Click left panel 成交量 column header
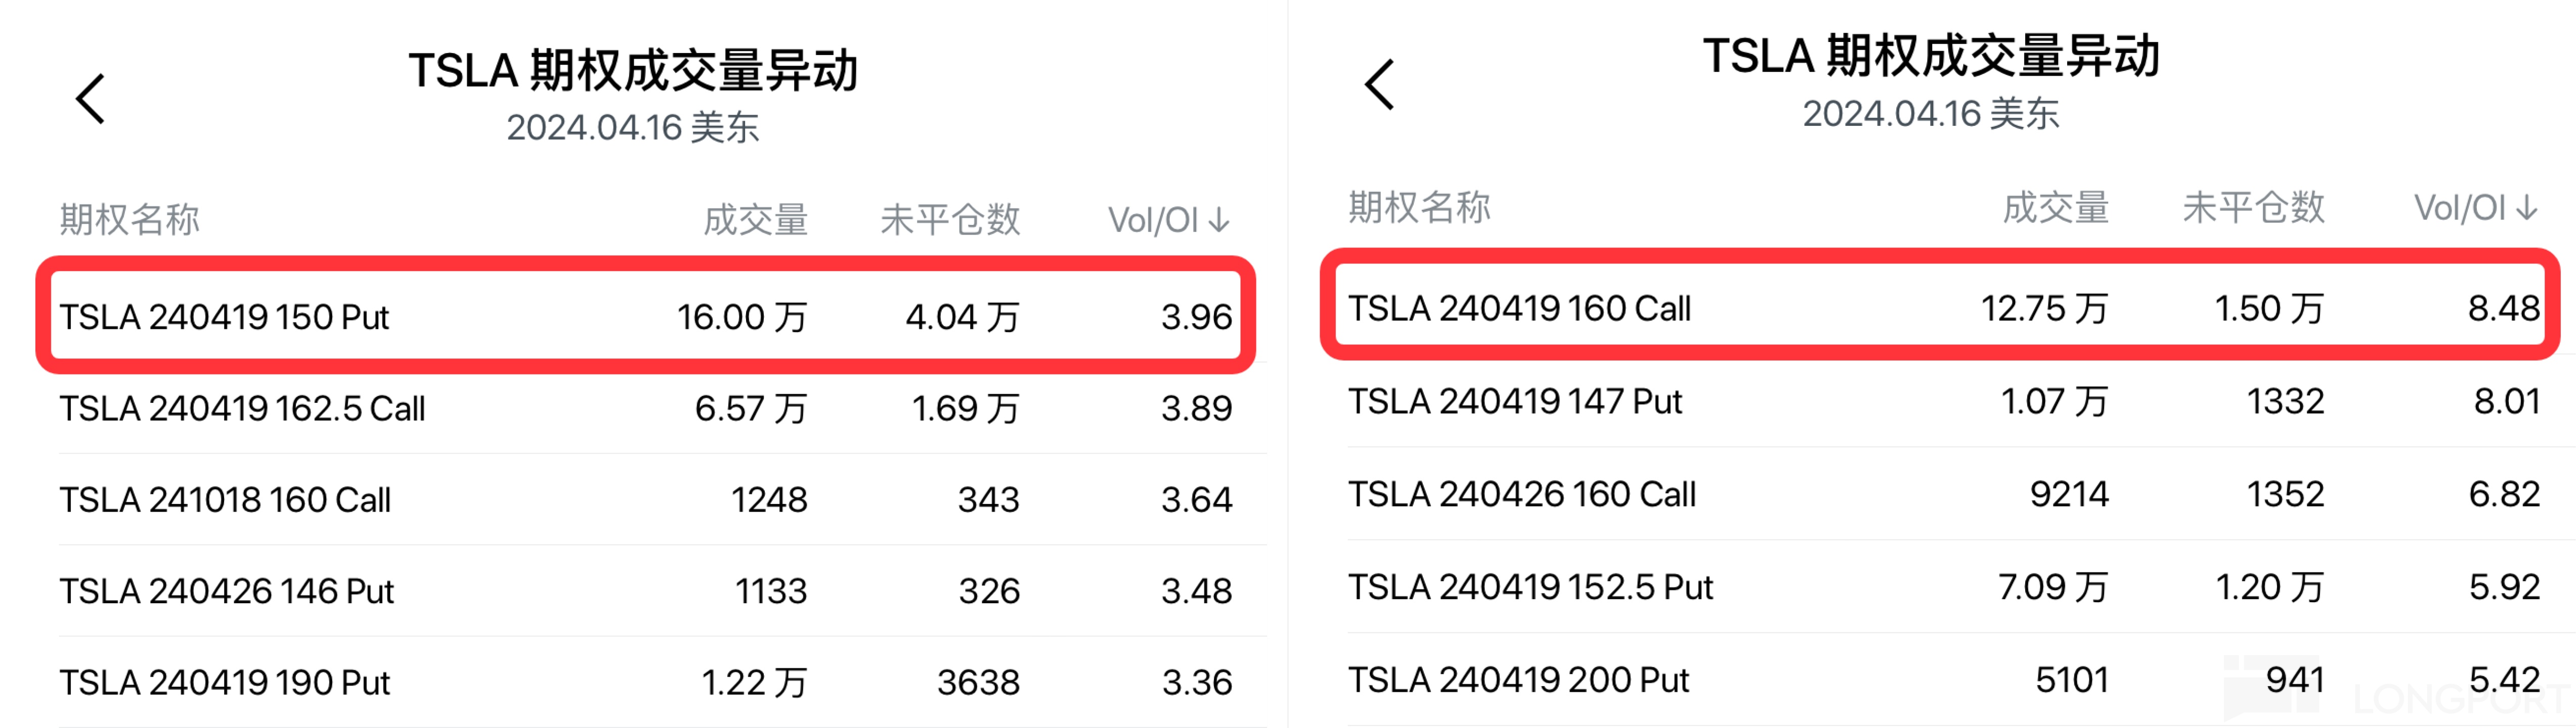The image size is (2576, 728). tap(755, 220)
